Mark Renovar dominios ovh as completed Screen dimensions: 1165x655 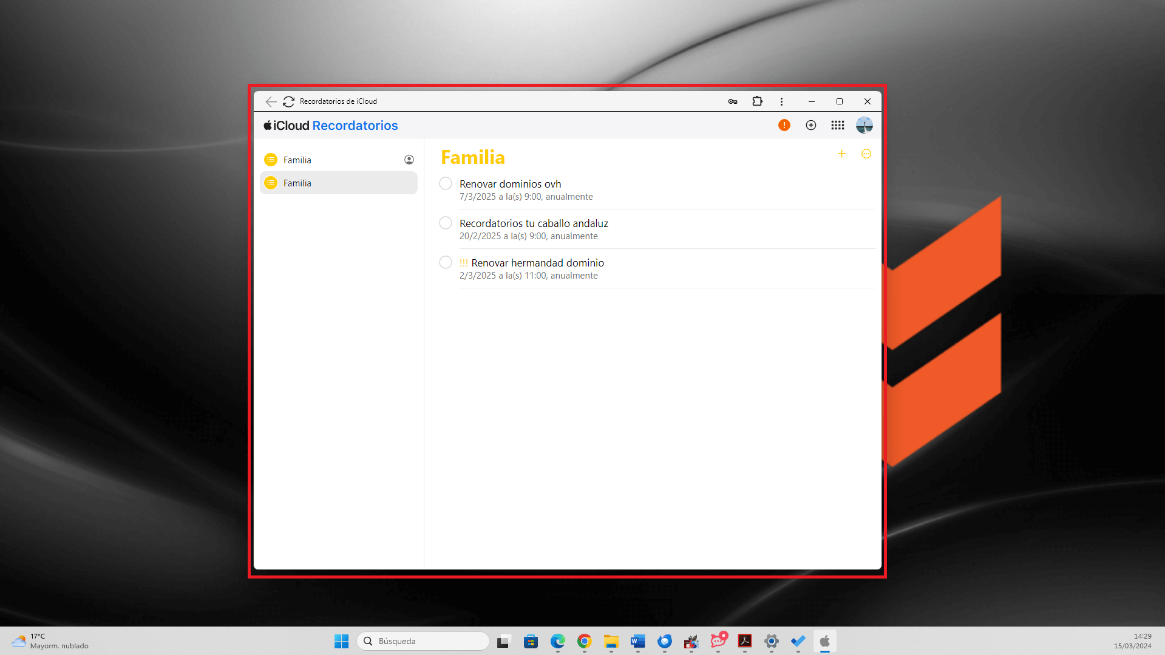pos(446,183)
